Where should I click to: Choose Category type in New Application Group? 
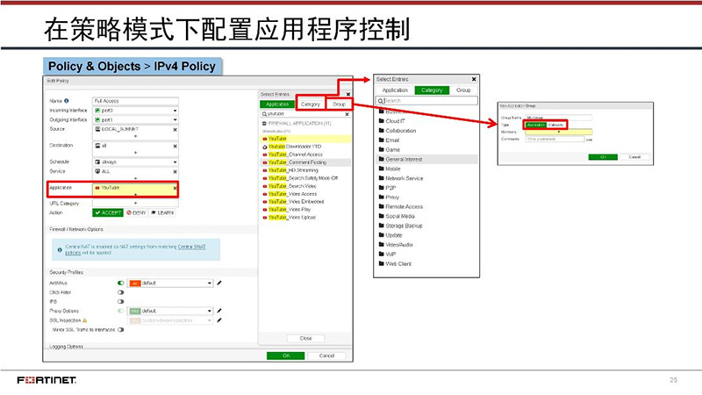click(556, 125)
